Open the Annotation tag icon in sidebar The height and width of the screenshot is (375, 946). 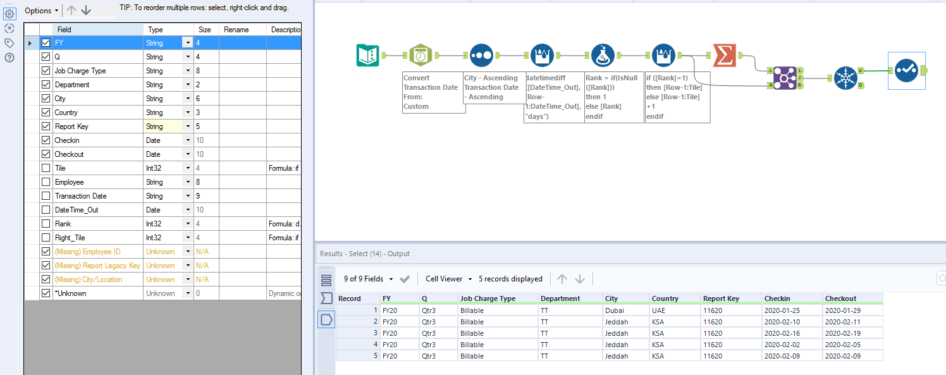click(9, 43)
